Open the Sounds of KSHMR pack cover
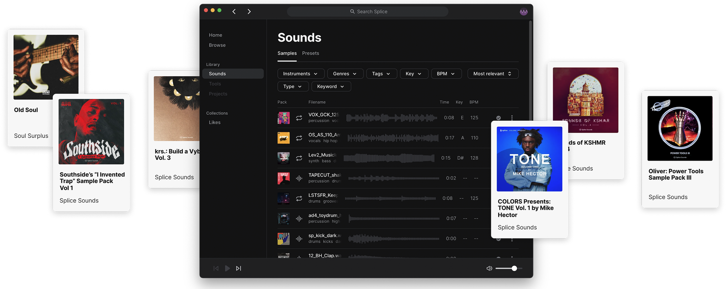726x289 pixels. pyautogui.click(x=585, y=100)
